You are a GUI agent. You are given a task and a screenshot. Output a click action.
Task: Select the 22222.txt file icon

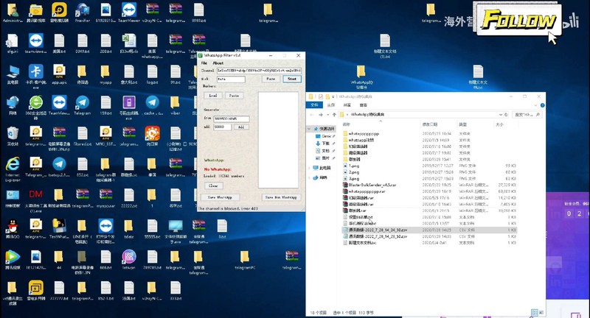(128, 198)
